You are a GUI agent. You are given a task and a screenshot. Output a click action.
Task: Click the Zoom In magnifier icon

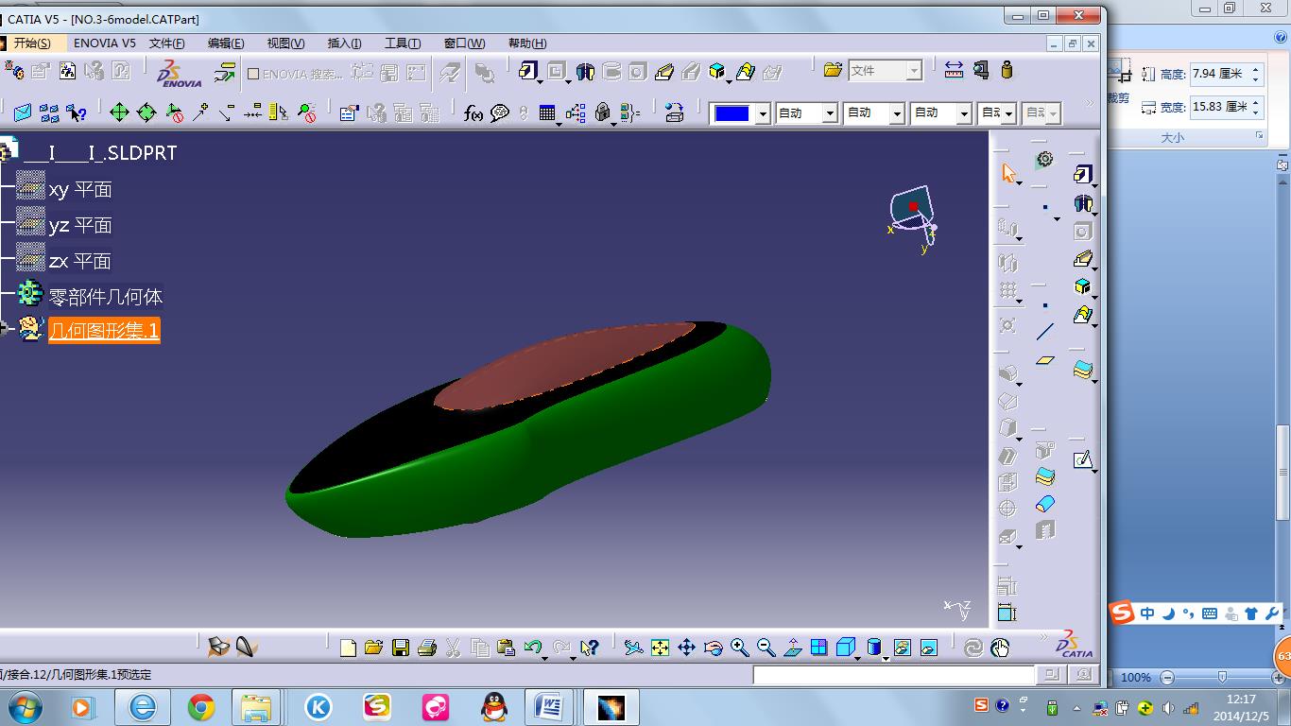click(739, 648)
